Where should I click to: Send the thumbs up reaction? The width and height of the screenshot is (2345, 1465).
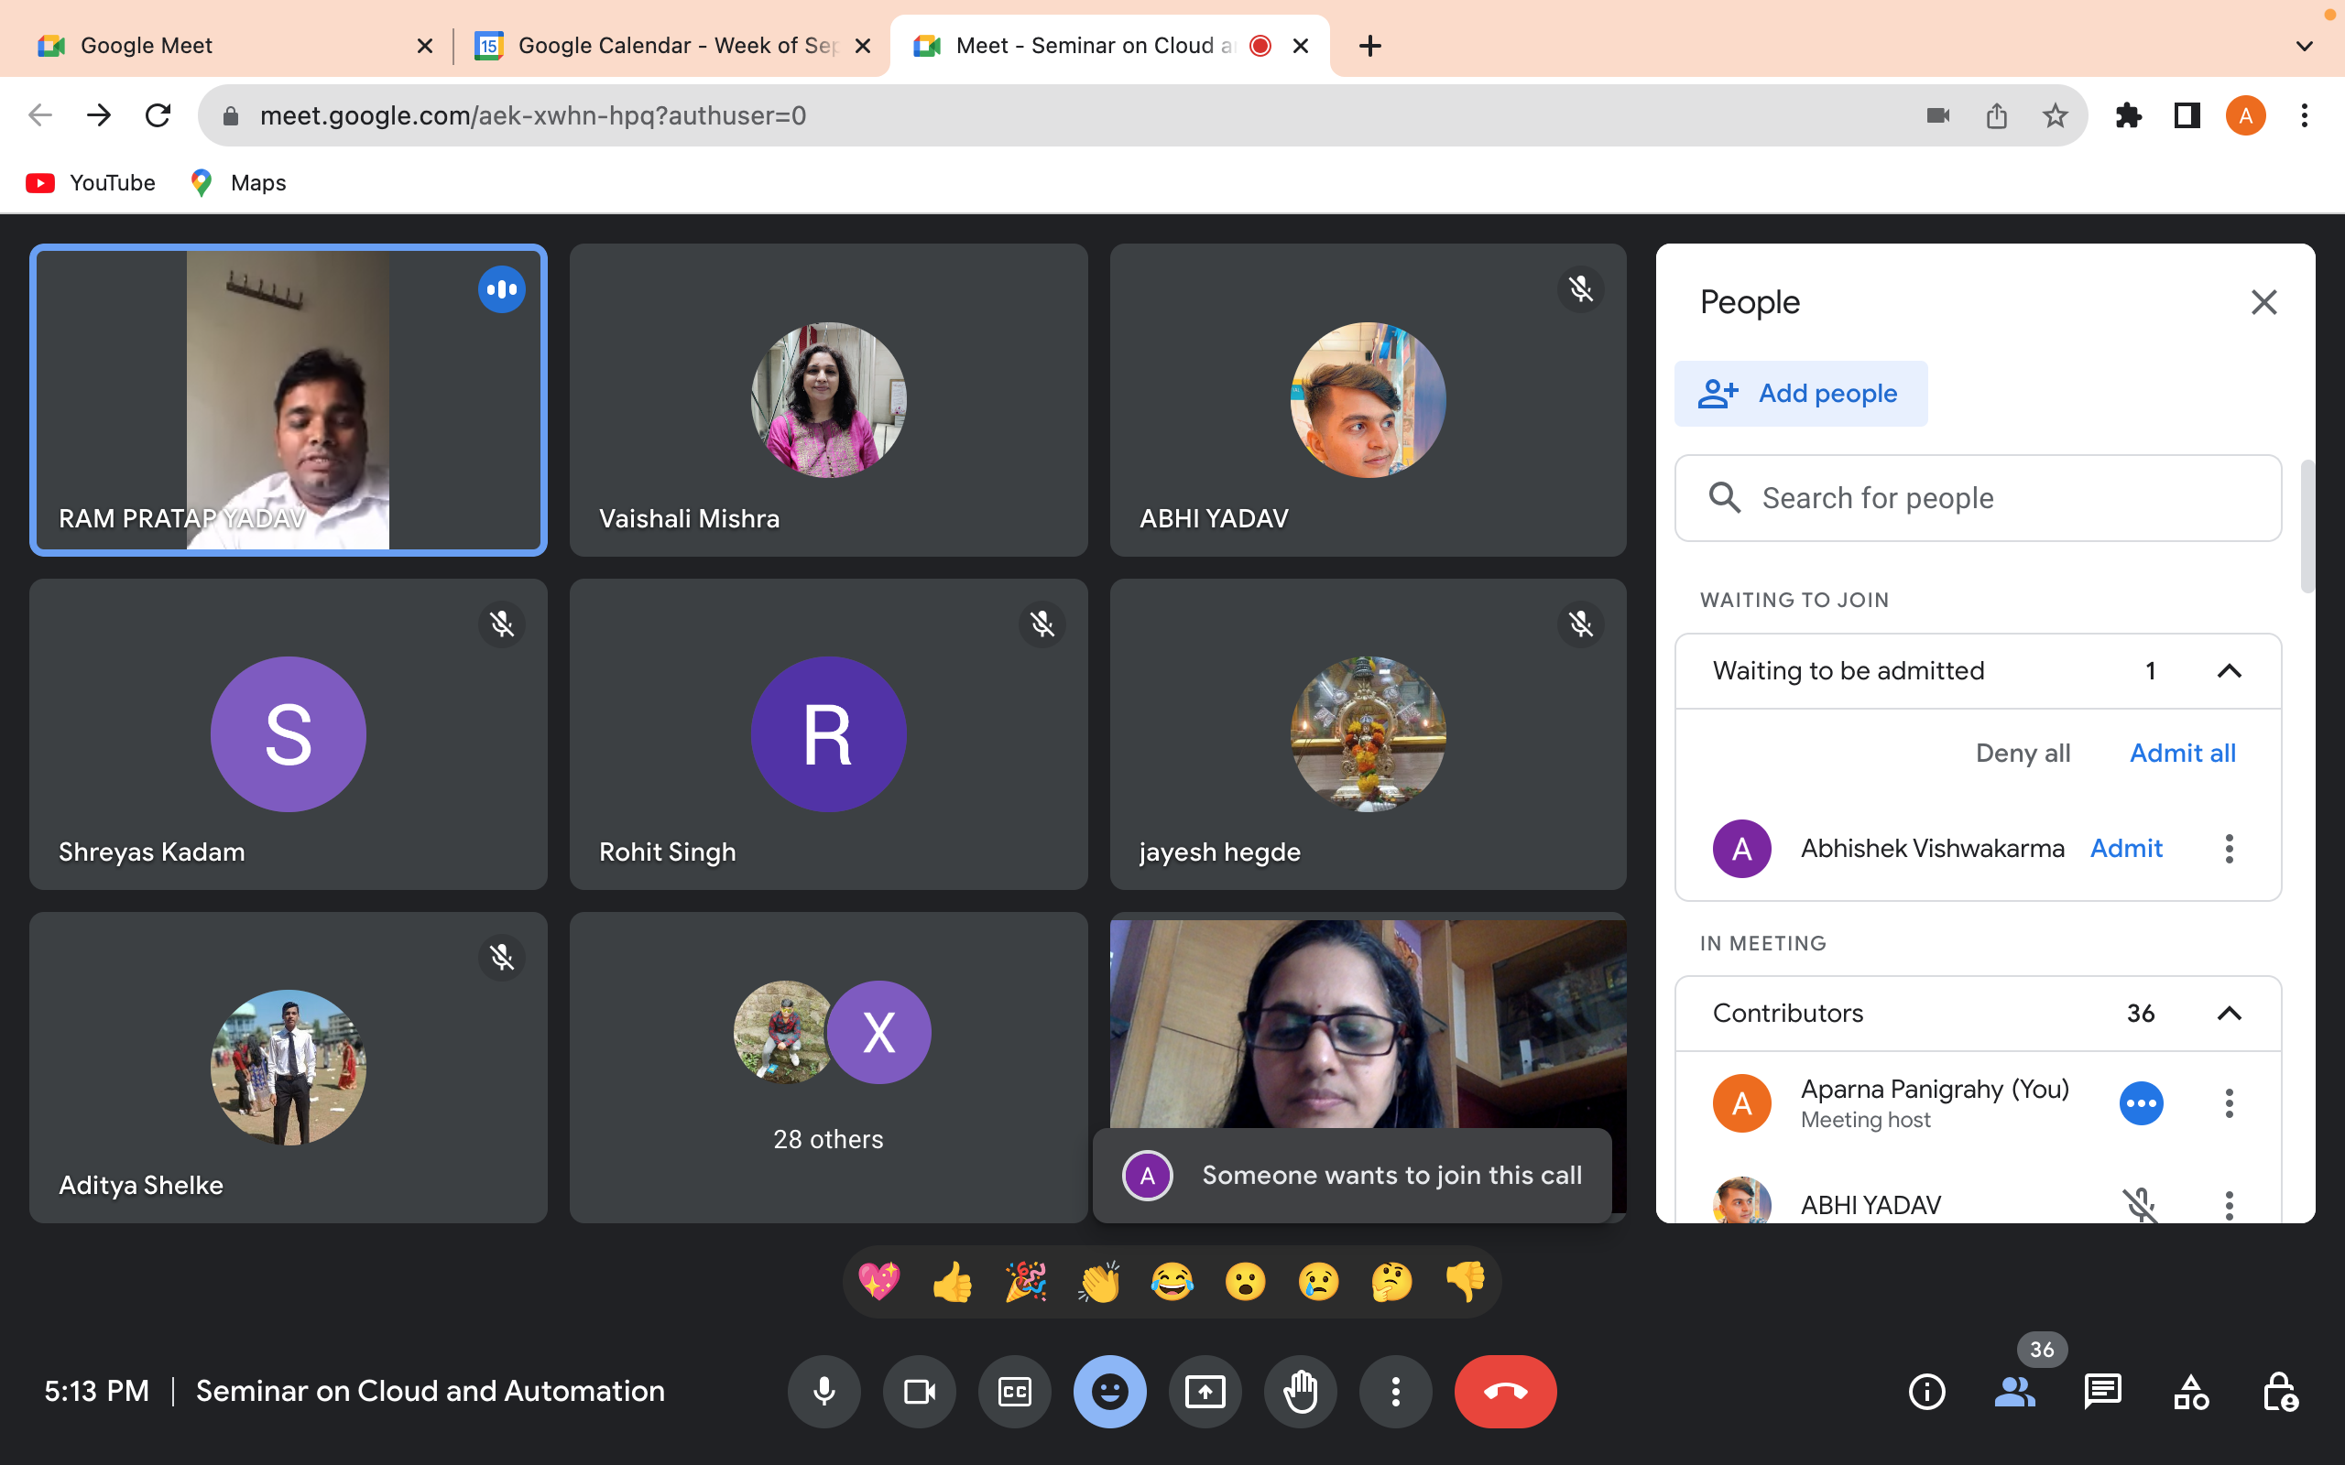point(952,1282)
